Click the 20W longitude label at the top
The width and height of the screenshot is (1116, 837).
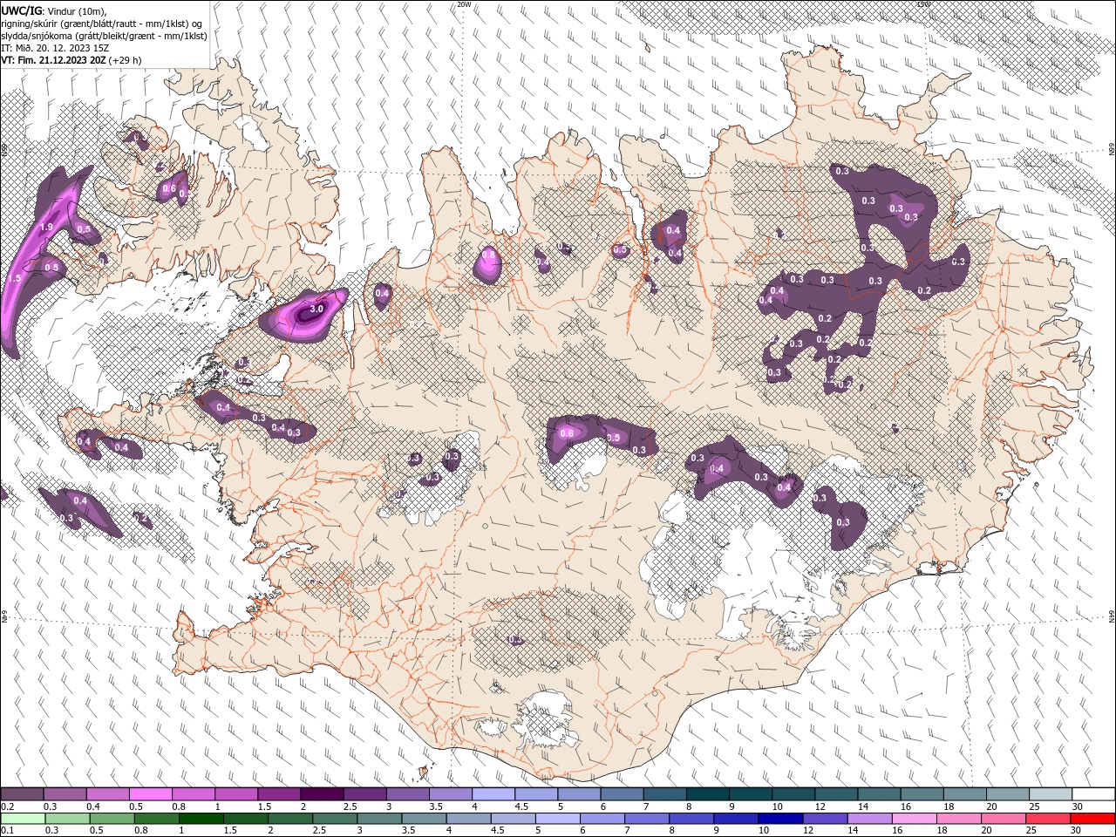coord(464,4)
